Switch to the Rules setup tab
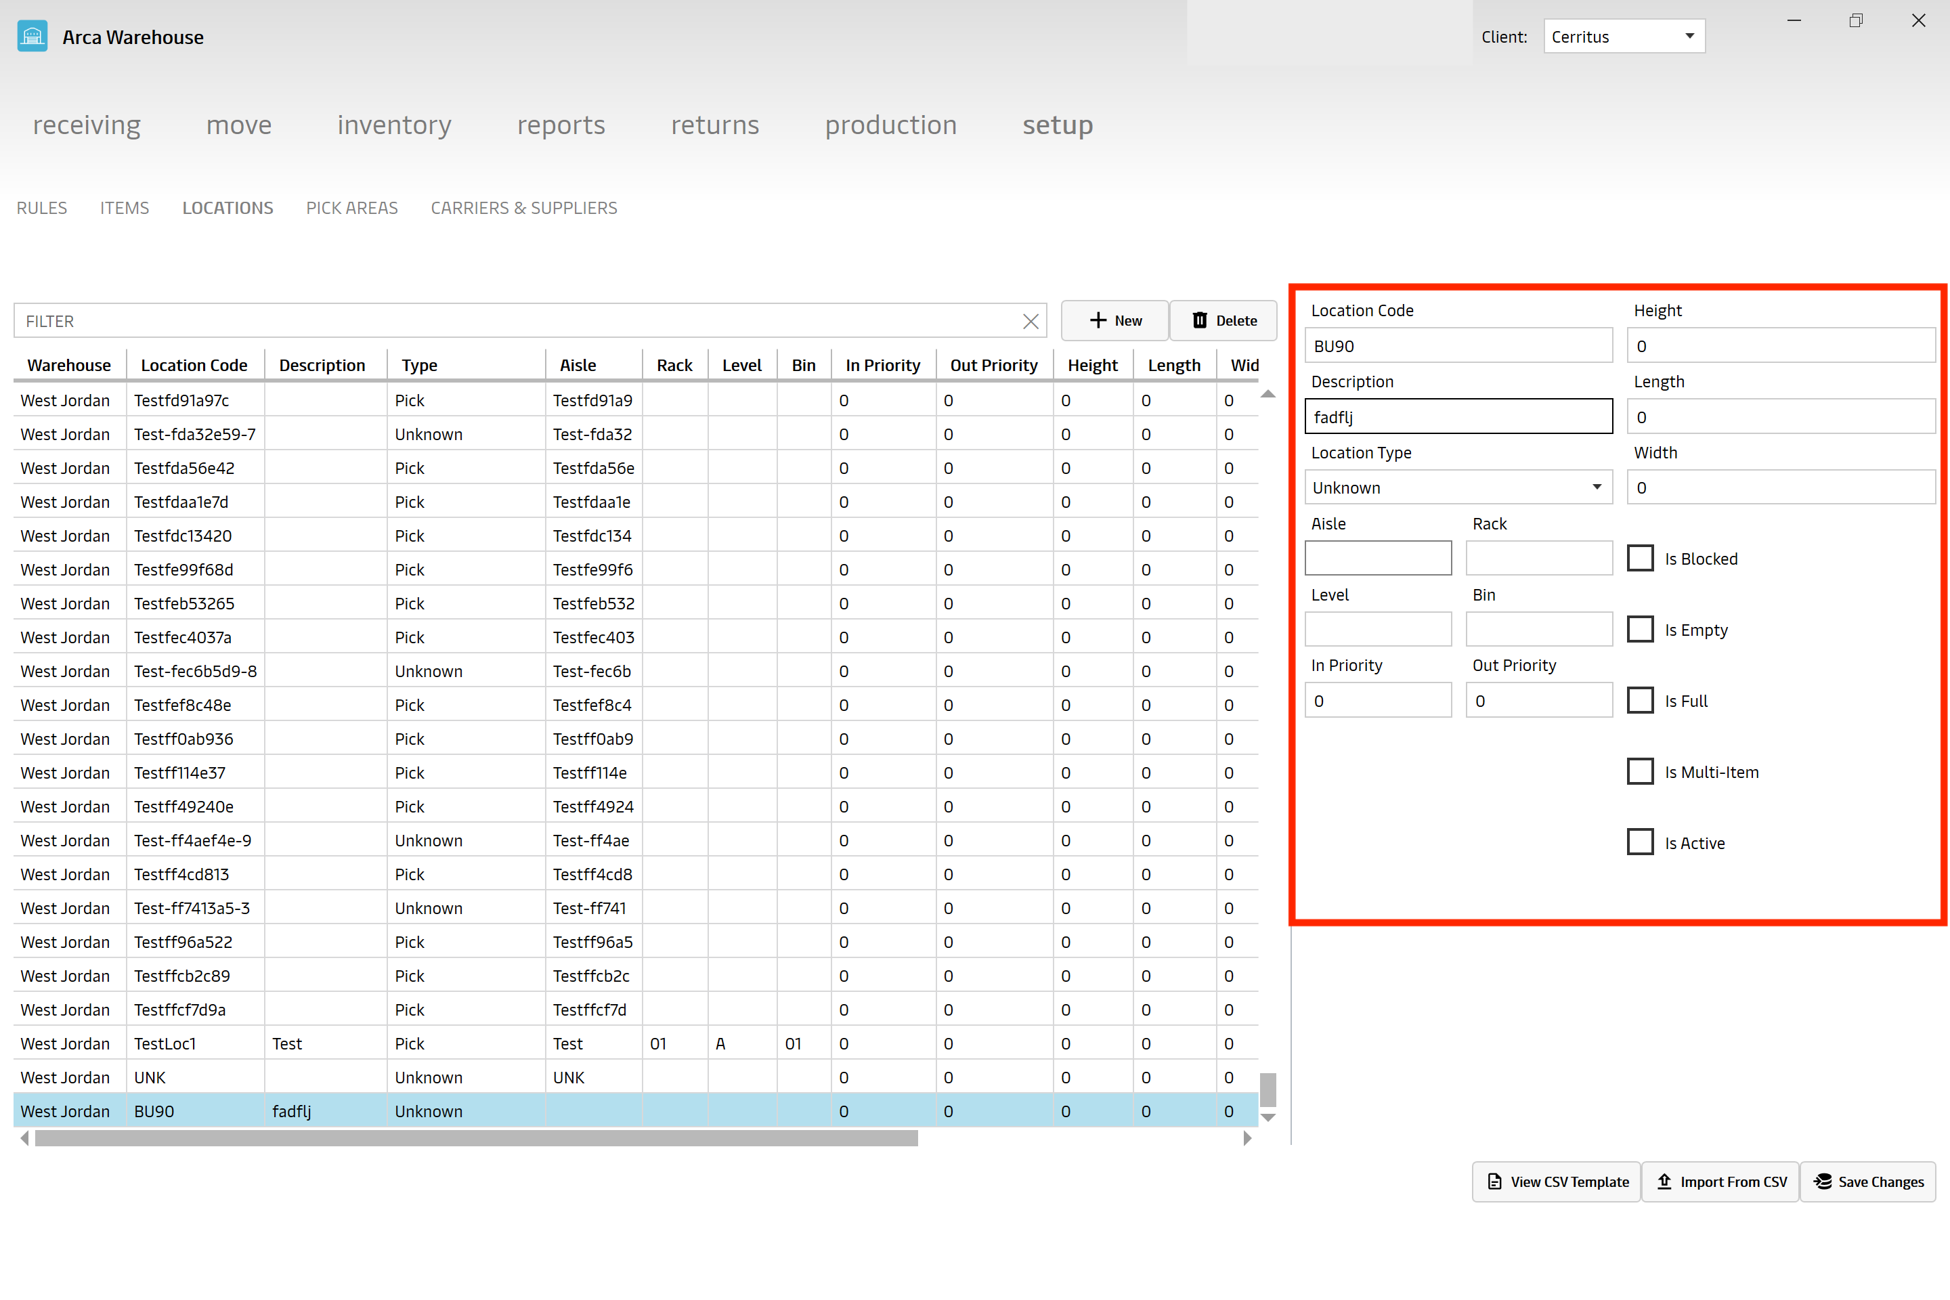 (x=41, y=207)
